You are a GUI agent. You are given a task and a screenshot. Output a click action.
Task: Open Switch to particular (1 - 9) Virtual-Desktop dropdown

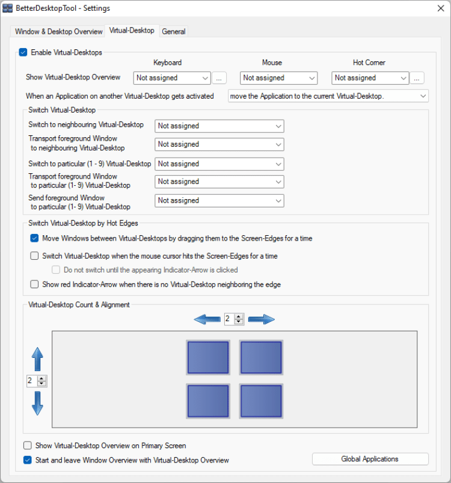click(219, 164)
